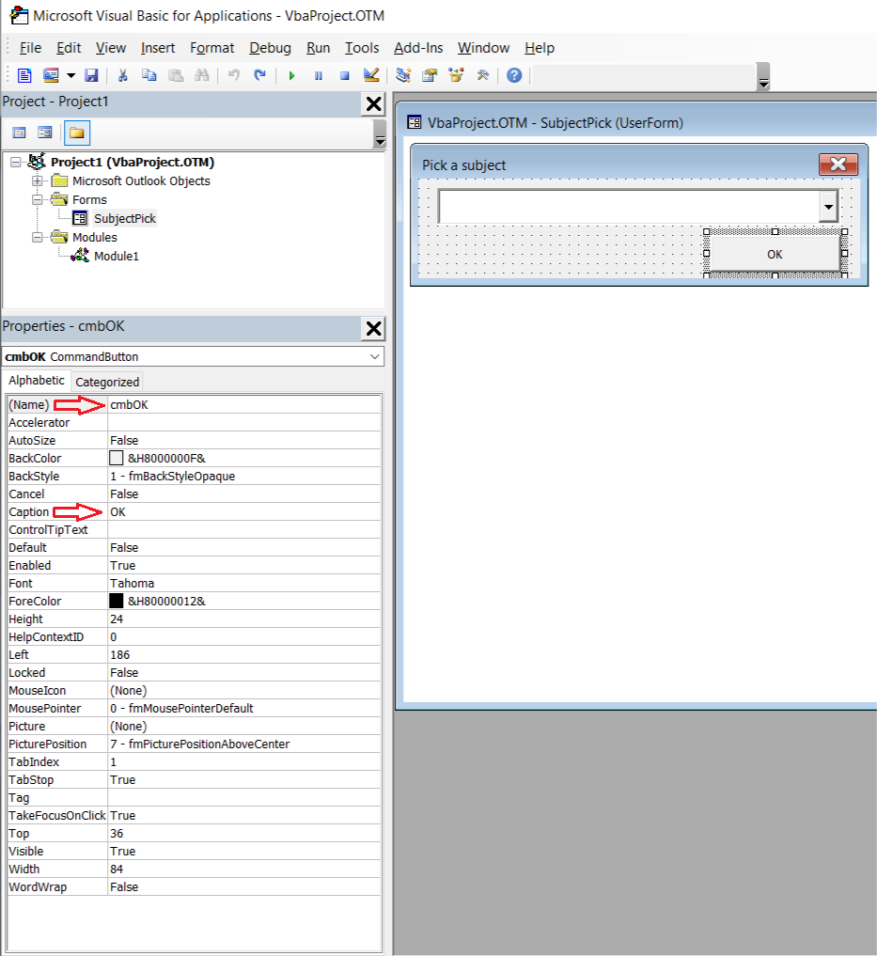Open the cmbOK CommandButton object dropdown
Image resolution: width=877 pixels, height=956 pixels.
tap(374, 356)
